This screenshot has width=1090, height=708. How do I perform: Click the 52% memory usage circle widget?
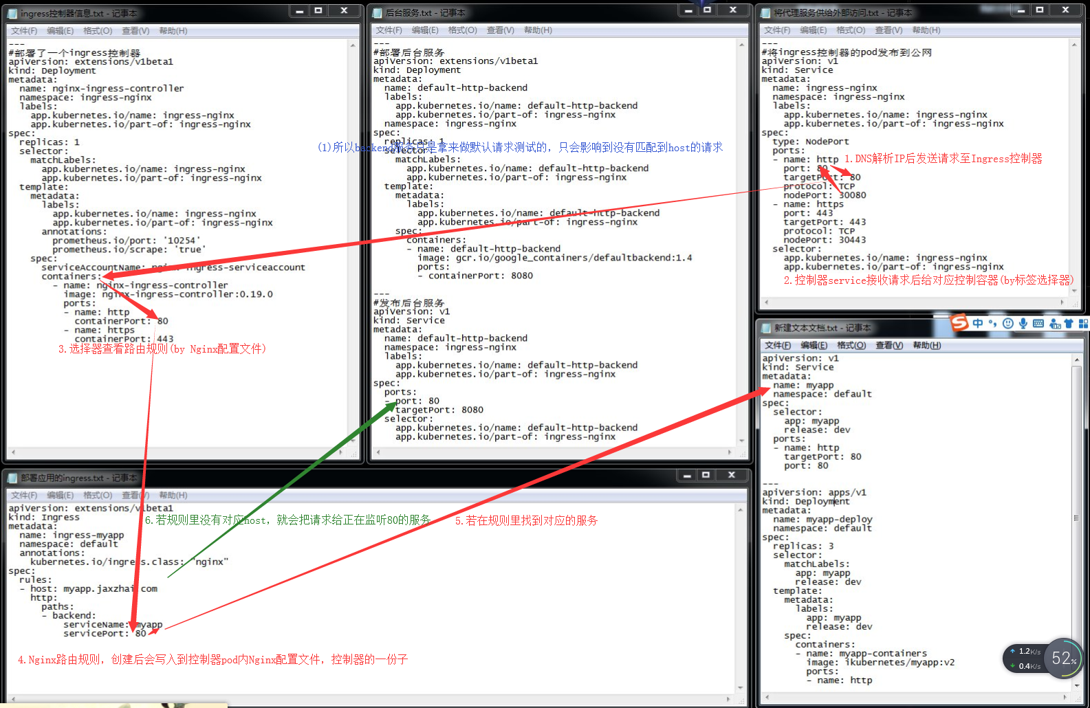click(1063, 659)
